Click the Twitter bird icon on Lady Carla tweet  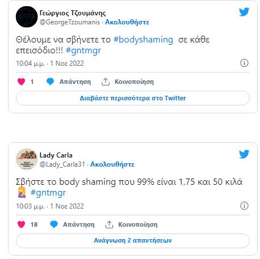(x=244, y=154)
